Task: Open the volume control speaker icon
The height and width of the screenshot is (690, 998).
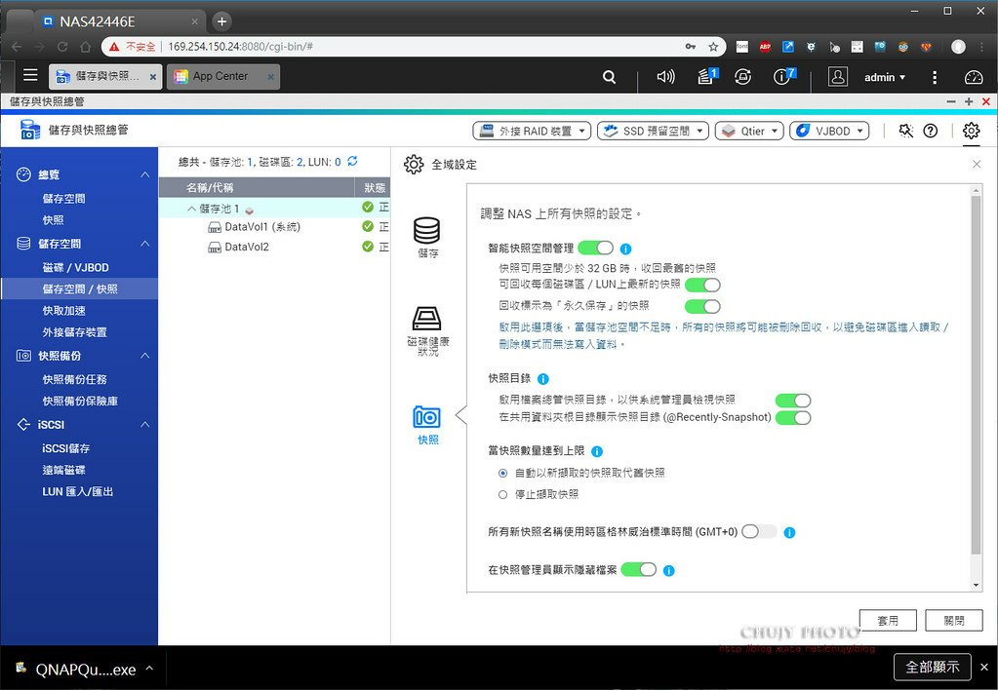Action: [x=665, y=77]
